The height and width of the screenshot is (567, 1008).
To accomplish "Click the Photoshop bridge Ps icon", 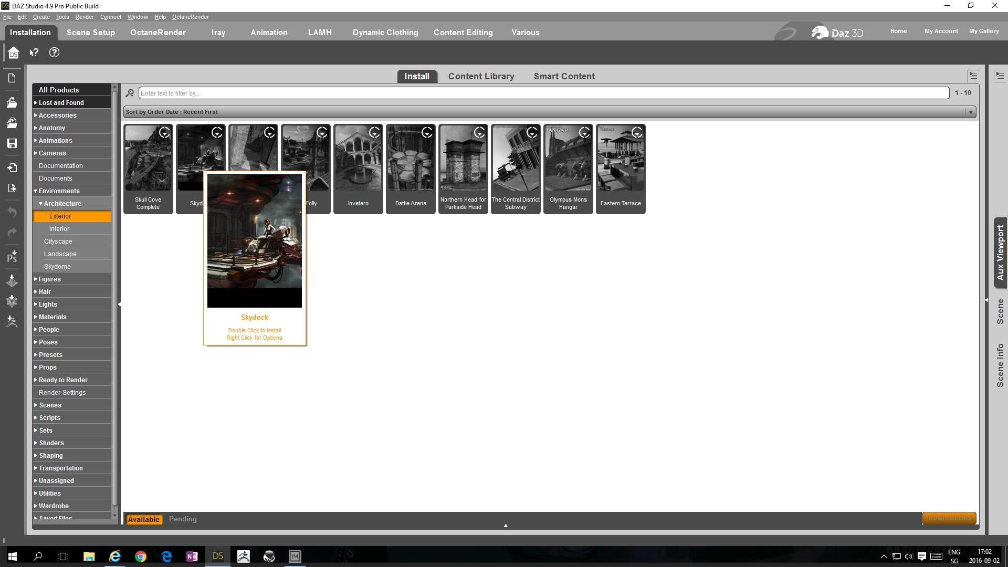I will coord(12,257).
